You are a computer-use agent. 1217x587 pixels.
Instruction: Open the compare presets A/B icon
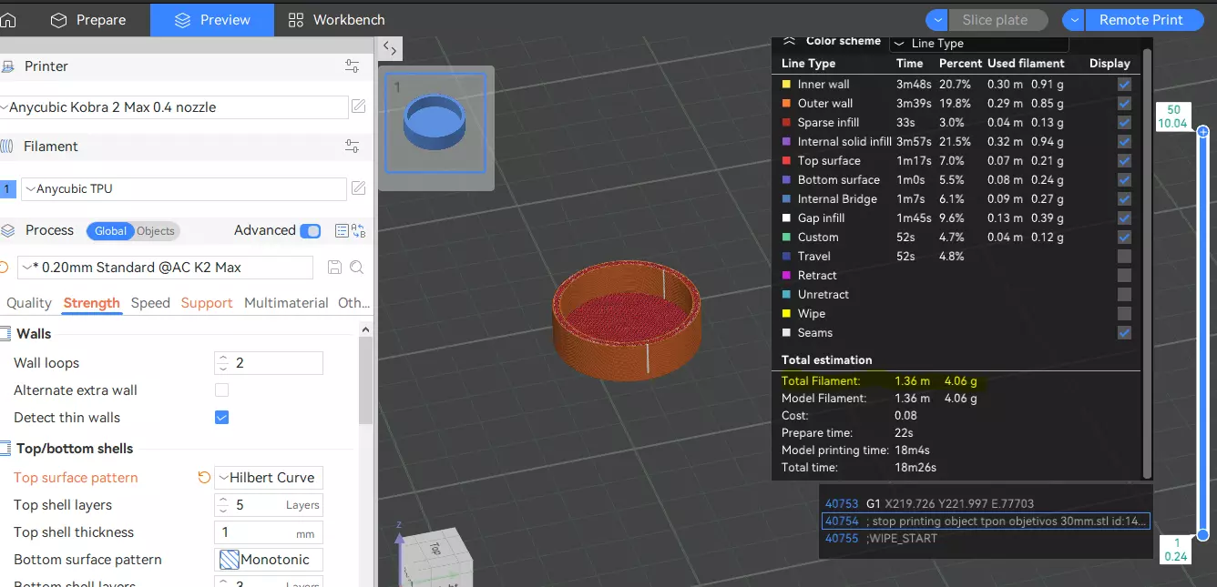pos(359,231)
